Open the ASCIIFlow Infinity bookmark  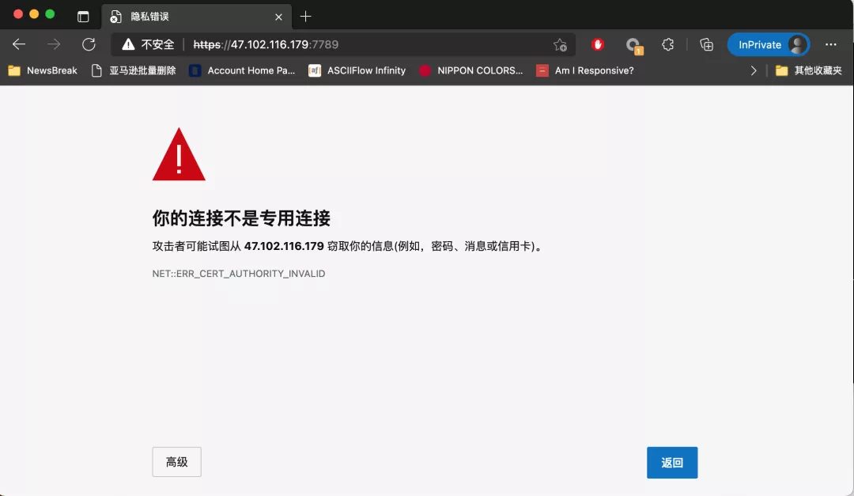point(357,70)
